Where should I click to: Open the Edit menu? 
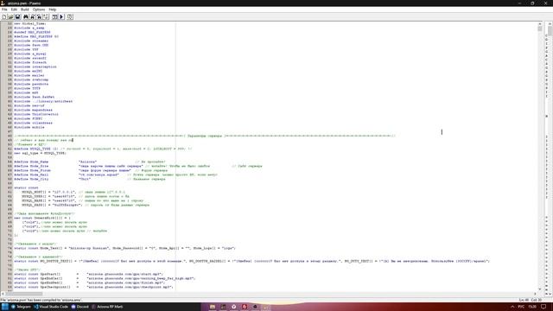click(14, 10)
